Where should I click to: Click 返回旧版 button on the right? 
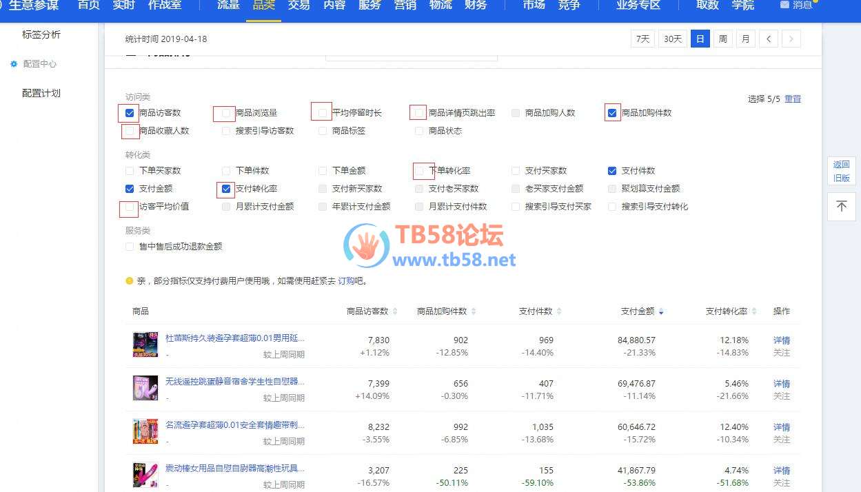tap(841, 171)
